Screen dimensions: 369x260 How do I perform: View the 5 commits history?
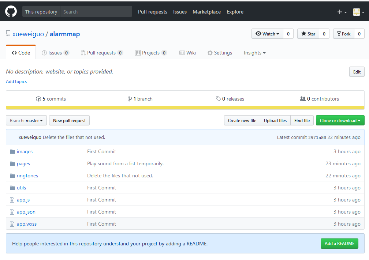click(51, 99)
